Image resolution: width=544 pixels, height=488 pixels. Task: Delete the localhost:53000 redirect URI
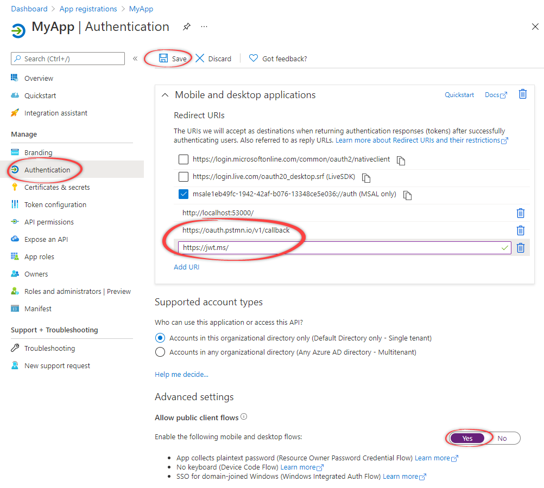(520, 213)
